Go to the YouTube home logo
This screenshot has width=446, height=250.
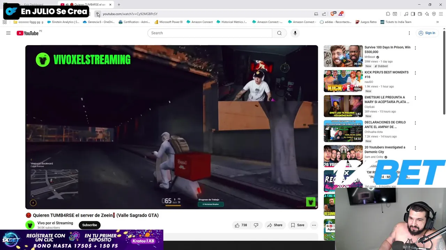tap(27, 33)
